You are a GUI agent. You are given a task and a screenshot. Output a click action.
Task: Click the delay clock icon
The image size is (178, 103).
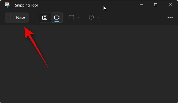pyautogui.click(x=91, y=17)
